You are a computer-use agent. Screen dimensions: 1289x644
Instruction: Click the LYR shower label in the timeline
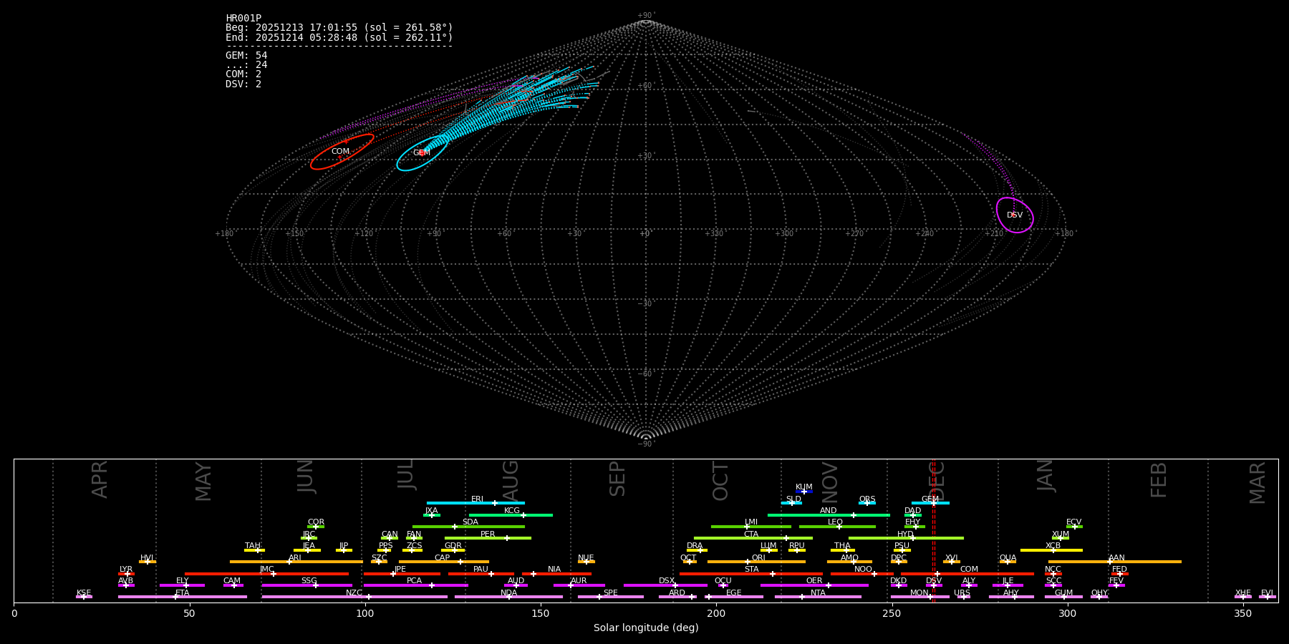(x=126, y=570)
